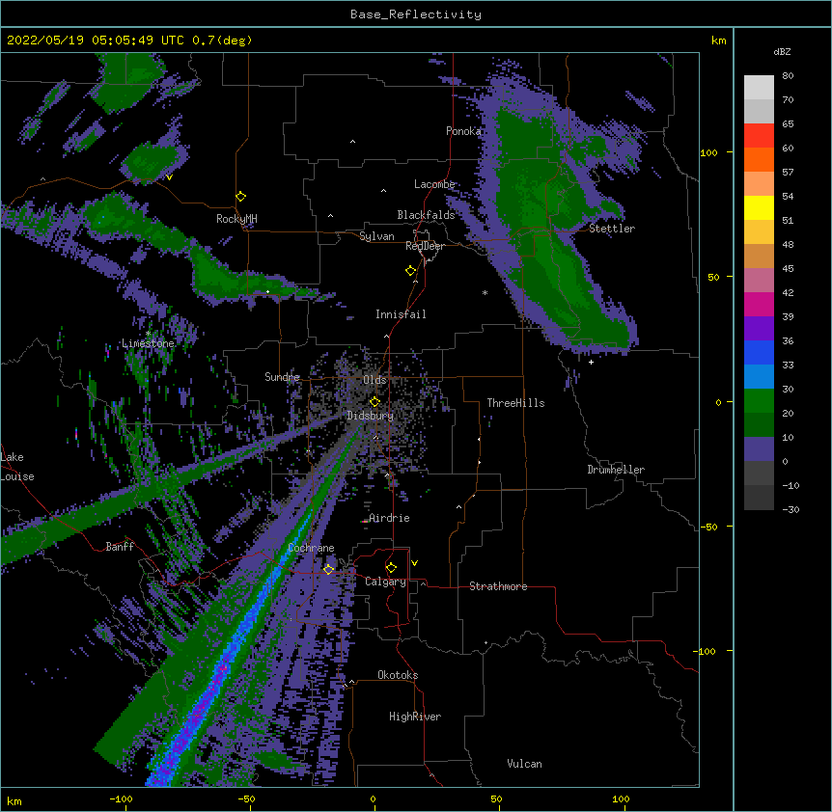
Task: Click the yellow V marker northwest of RockyMH
Action: point(169,177)
